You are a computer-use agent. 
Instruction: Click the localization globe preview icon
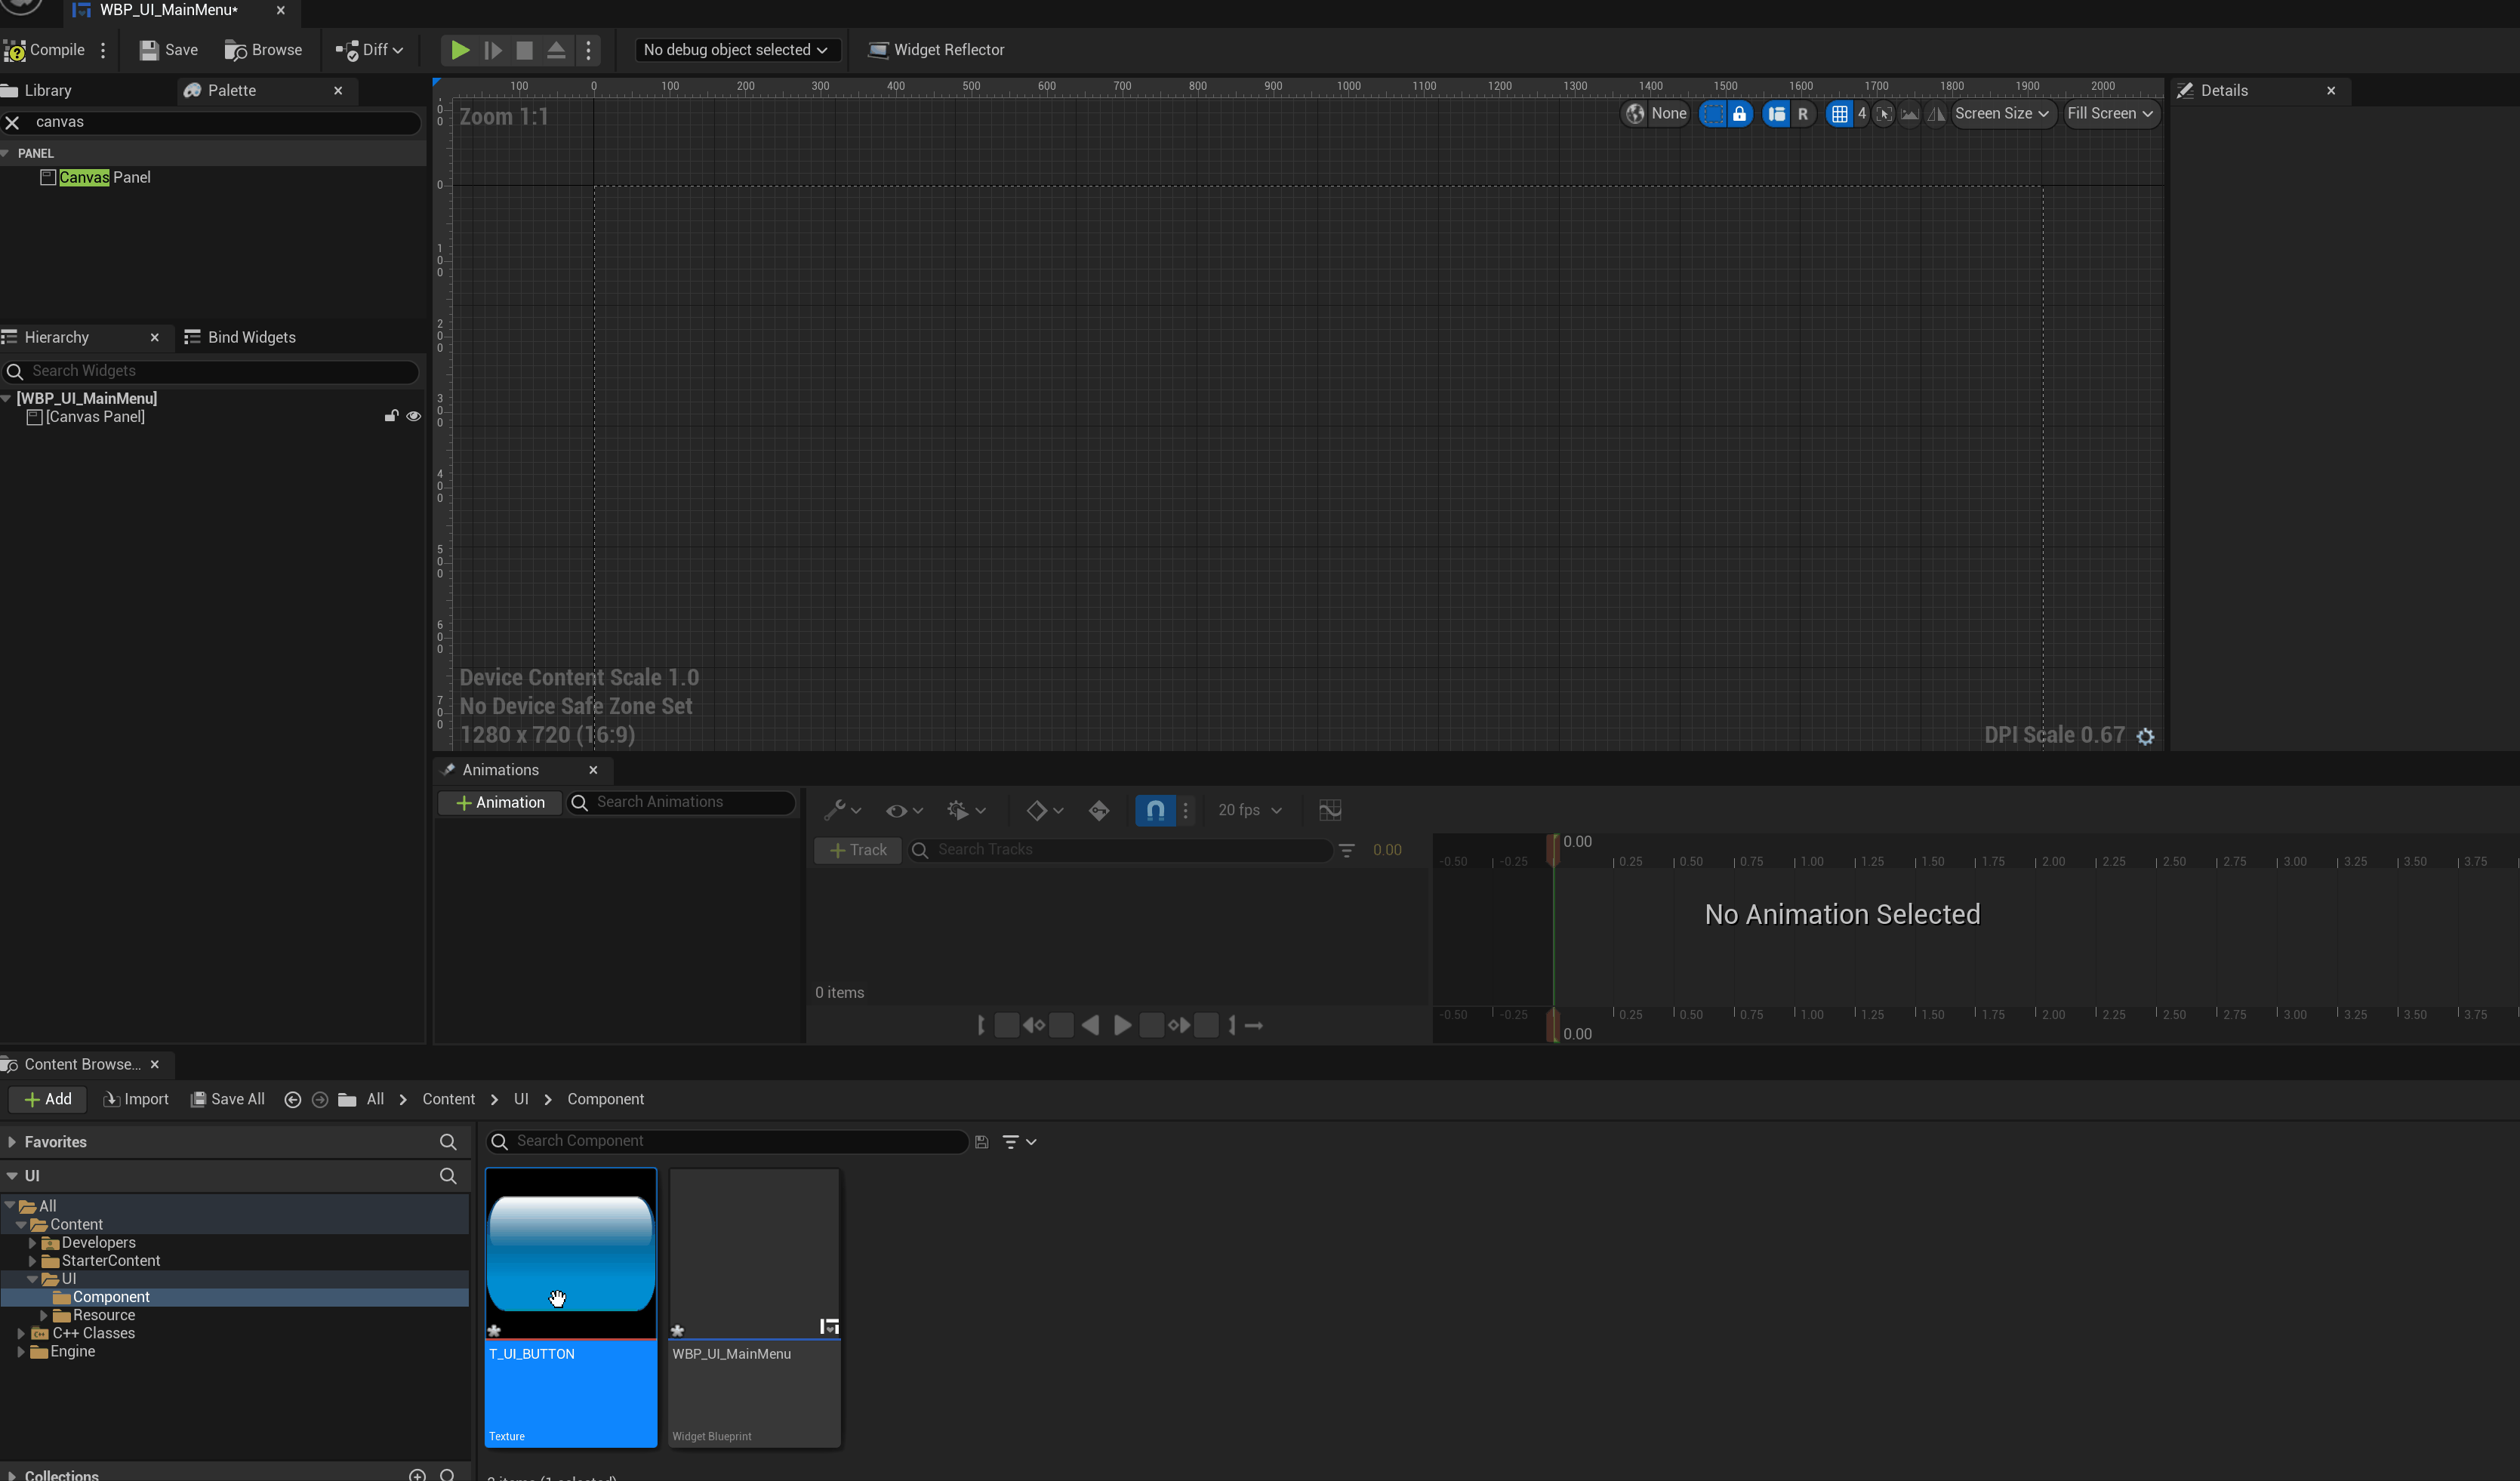(1635, 114)
